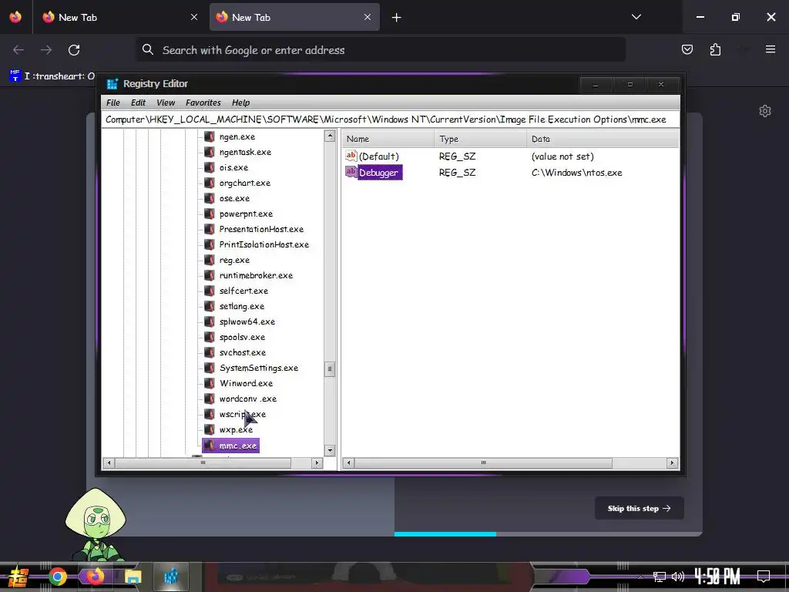Select the selfcert.exe key icon
789x592 pixels.
click(x=210, y=291)
